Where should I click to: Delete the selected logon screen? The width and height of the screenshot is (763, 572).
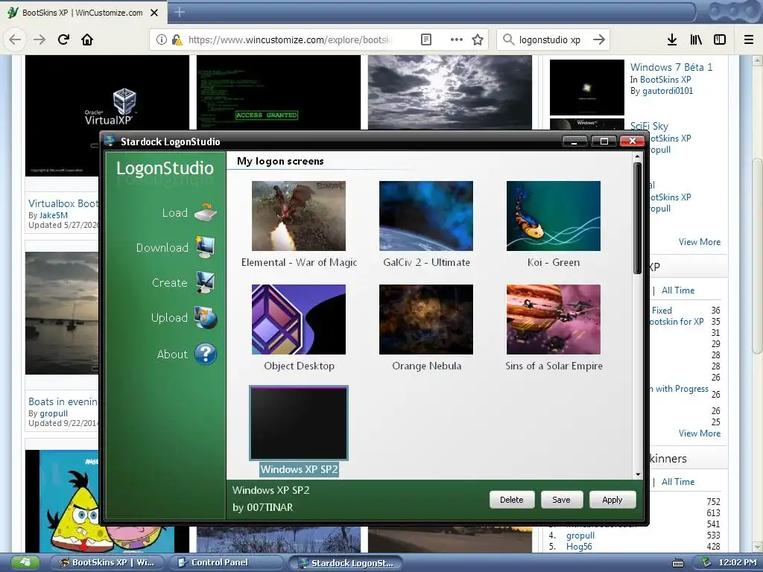[x=511, y=500]
